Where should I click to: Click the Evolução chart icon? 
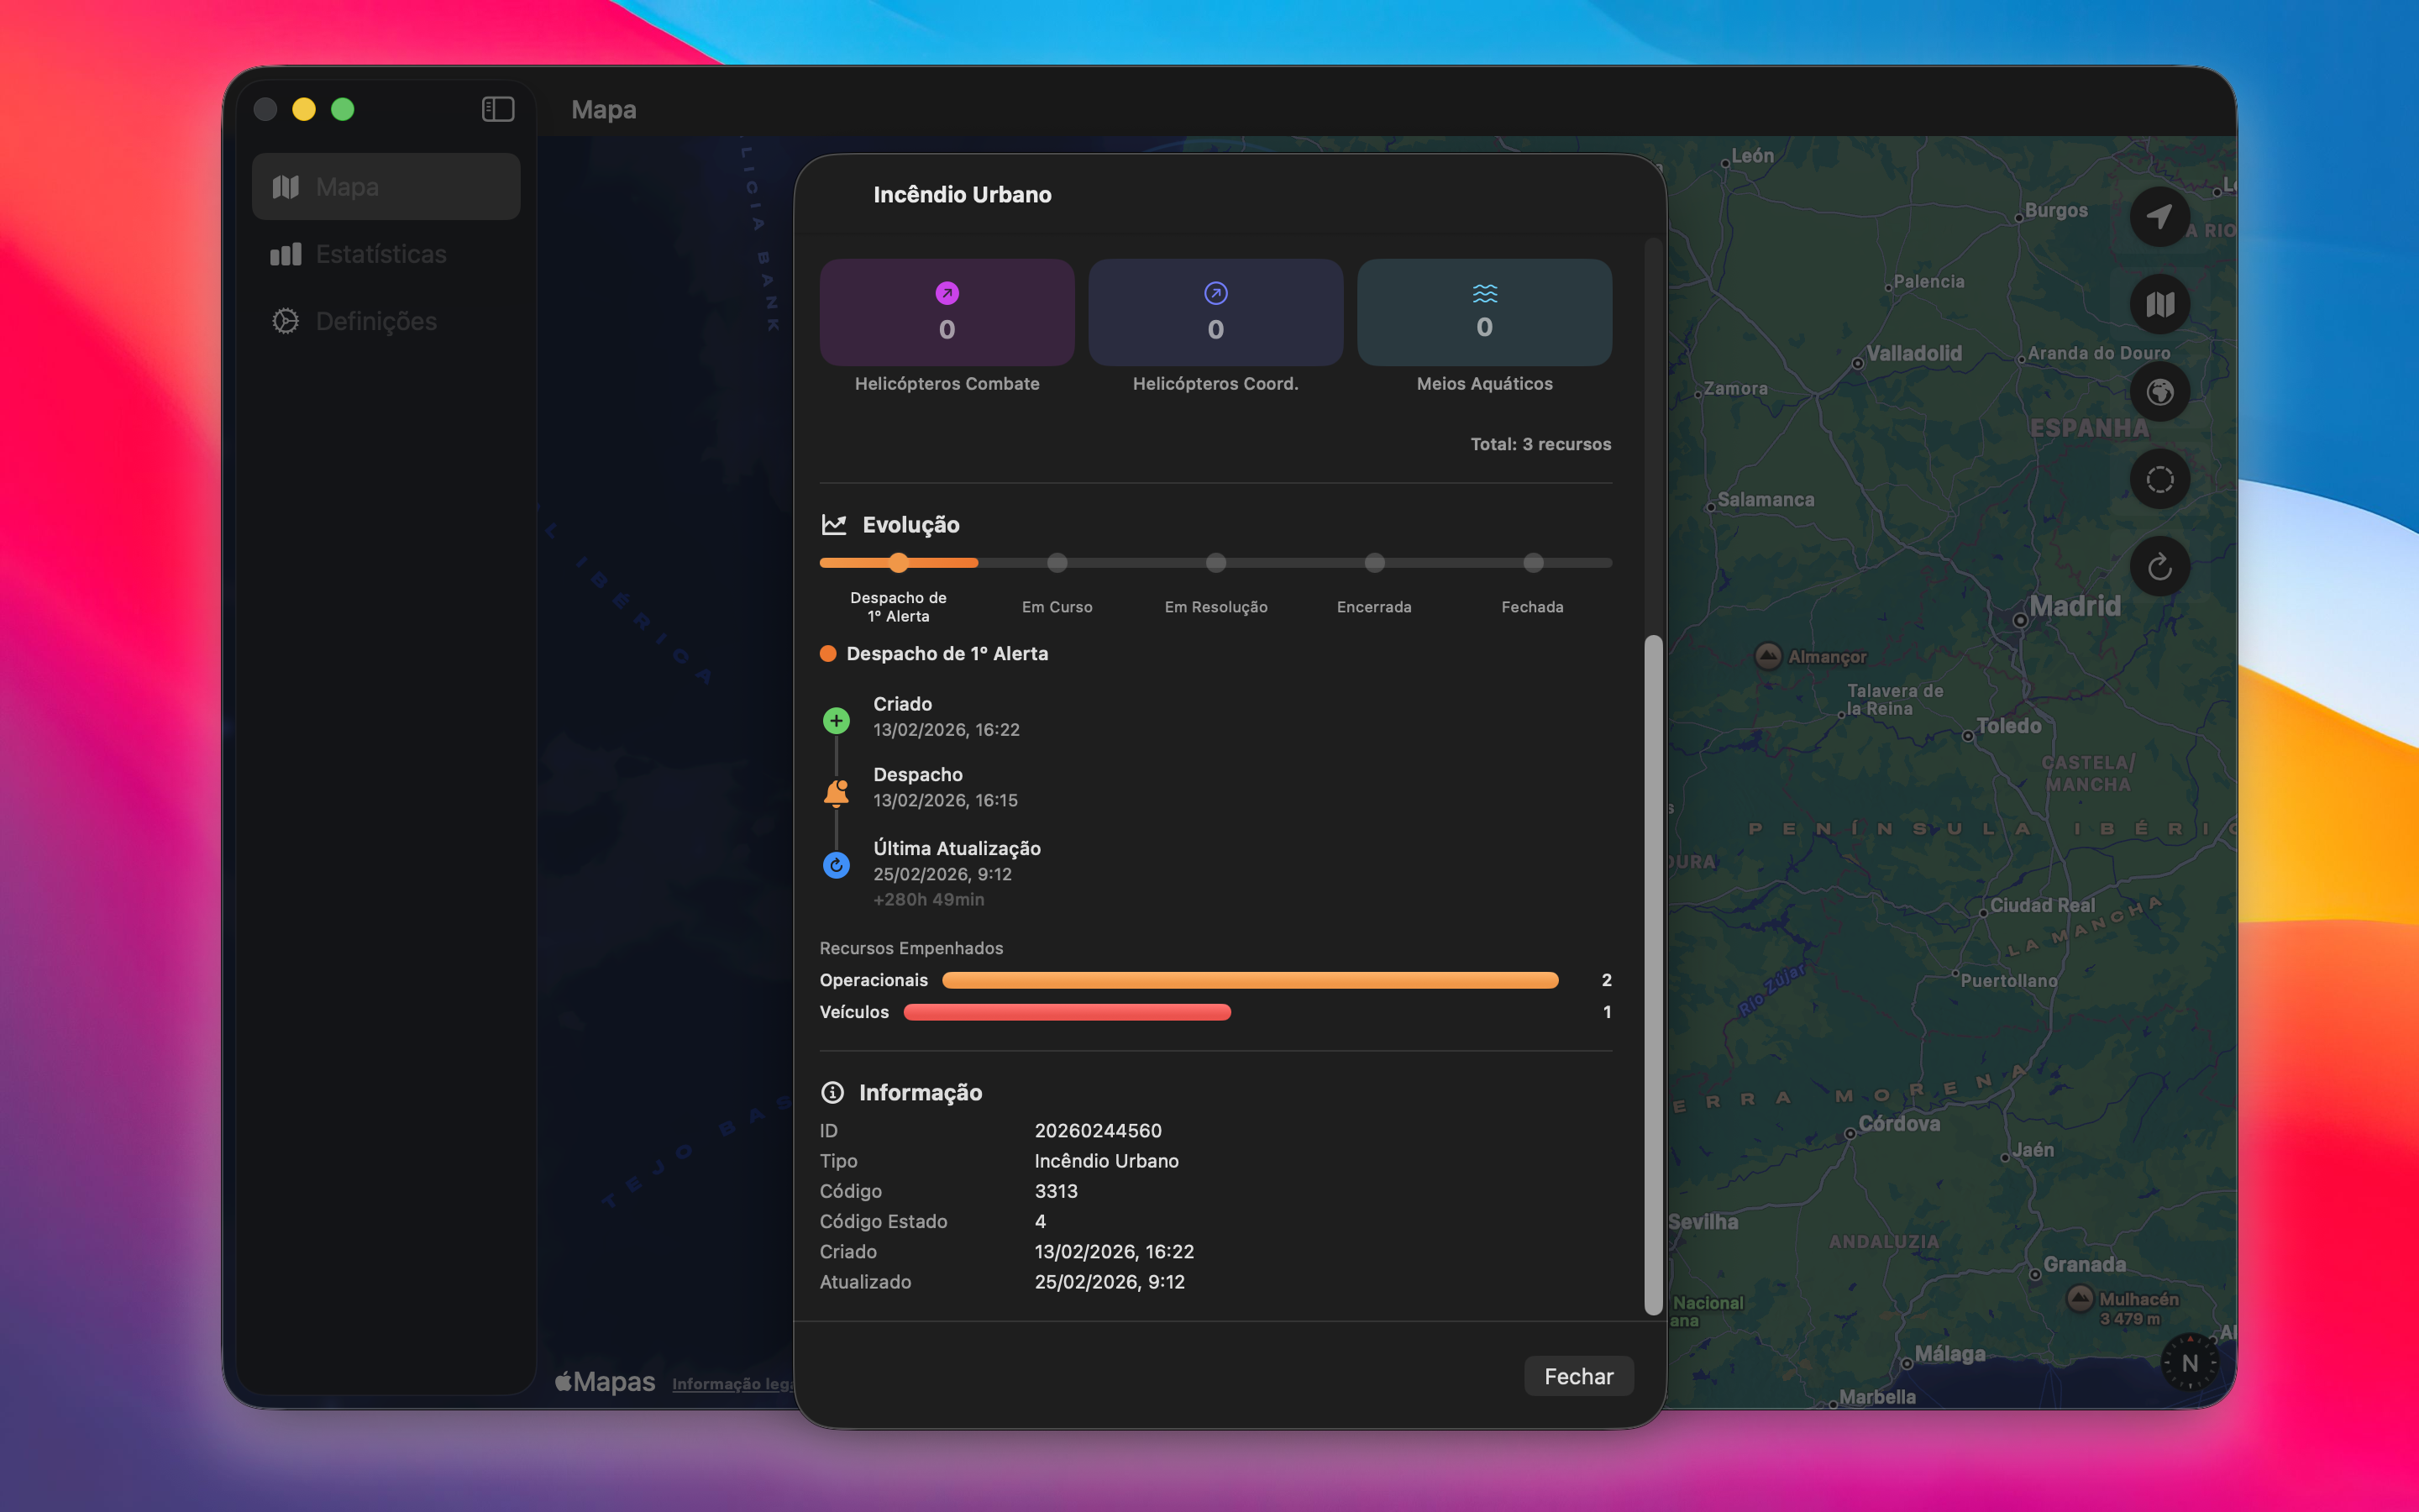pyautogui.click(x=834, y=524)
